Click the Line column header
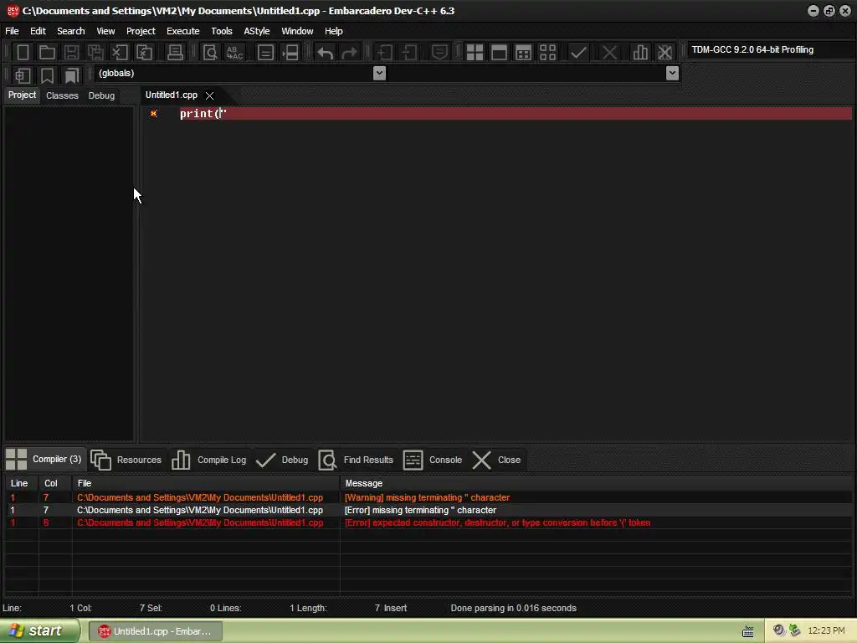This screenshot has width=857, height=643. click(x=22, y=483)
